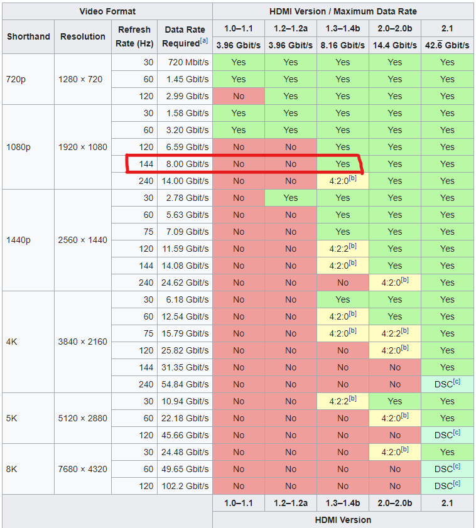The height and width of the screenshot is (528, 476).
Task: Select the "Refresh Rate (Hz)" column header
Action: (134, 36)
